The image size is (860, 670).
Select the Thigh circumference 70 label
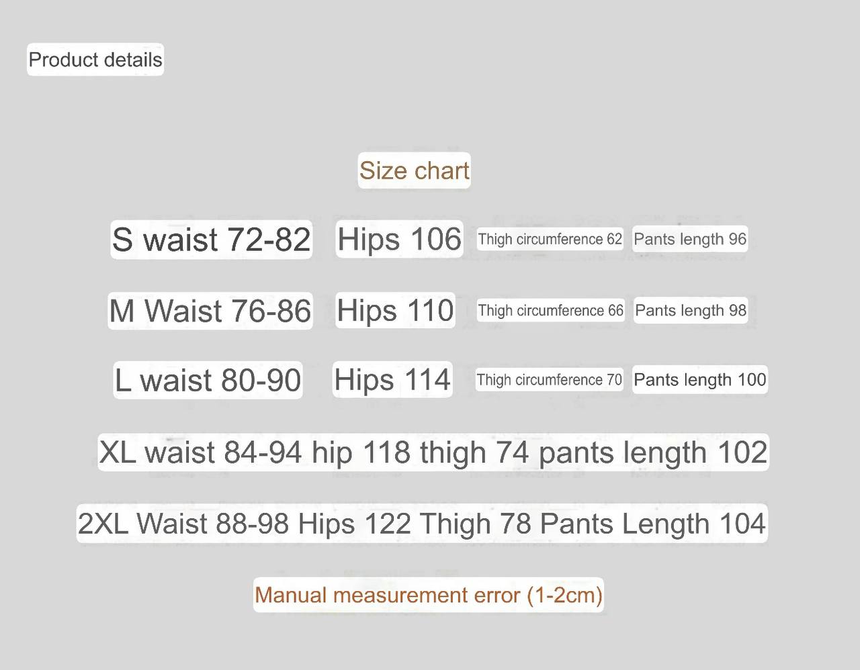click(x=549, y=380)
